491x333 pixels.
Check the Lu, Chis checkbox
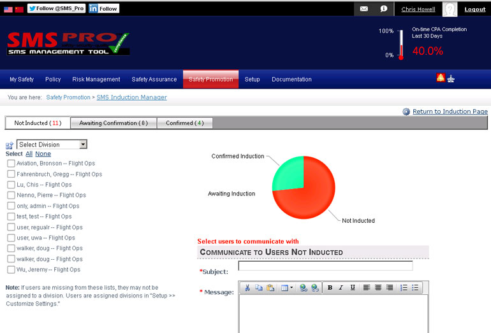[11, 185]
